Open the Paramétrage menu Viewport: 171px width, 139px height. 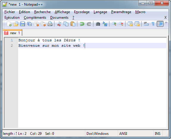(x=121, y=12)
